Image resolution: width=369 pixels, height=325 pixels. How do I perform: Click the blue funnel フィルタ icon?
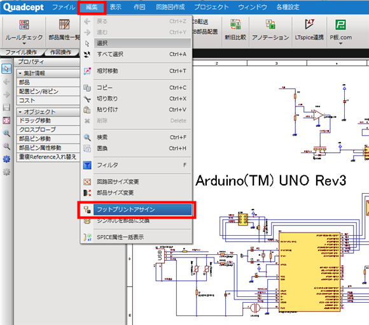[x=87, y=165]
